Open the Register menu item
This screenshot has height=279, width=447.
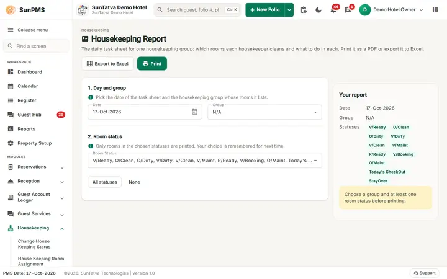(x=36, y=100)
